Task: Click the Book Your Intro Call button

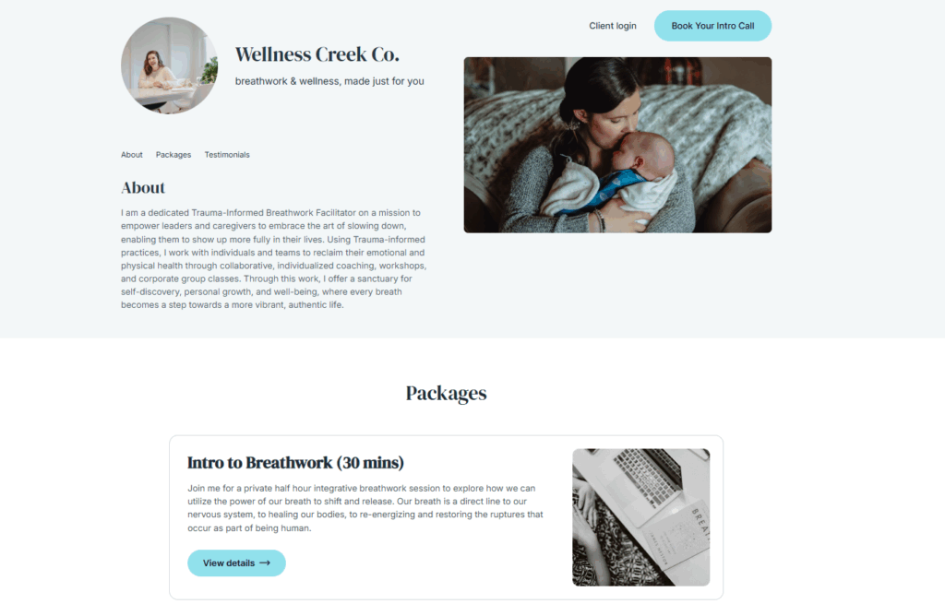Action: (x=712, y=26)
